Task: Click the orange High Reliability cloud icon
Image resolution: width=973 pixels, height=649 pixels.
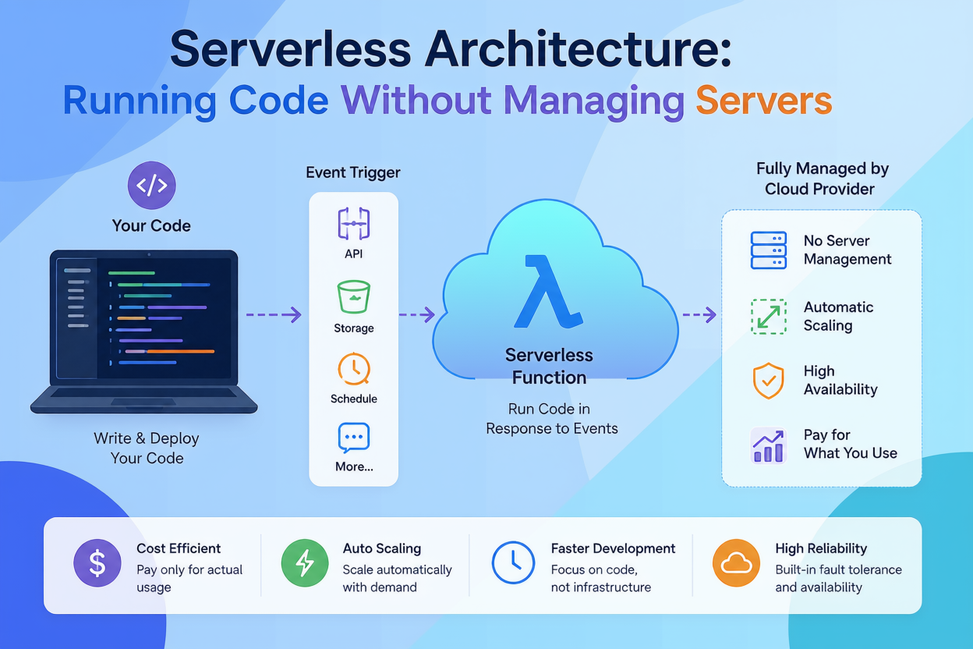Action: 736,563
